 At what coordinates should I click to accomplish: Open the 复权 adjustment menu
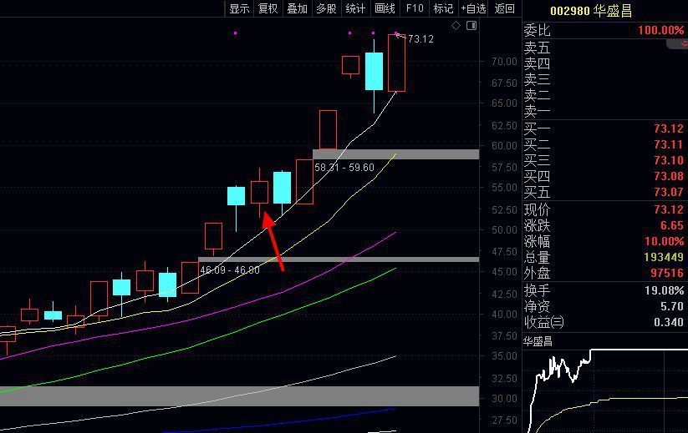point(268,8)
